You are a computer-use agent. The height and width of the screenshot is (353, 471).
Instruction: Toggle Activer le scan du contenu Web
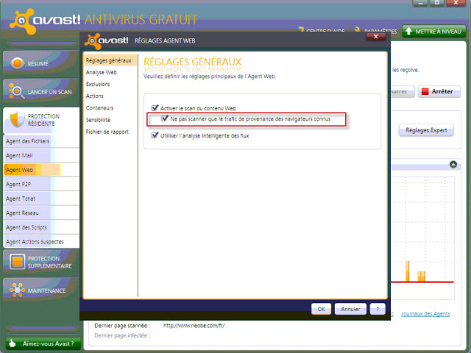point(155,108)
